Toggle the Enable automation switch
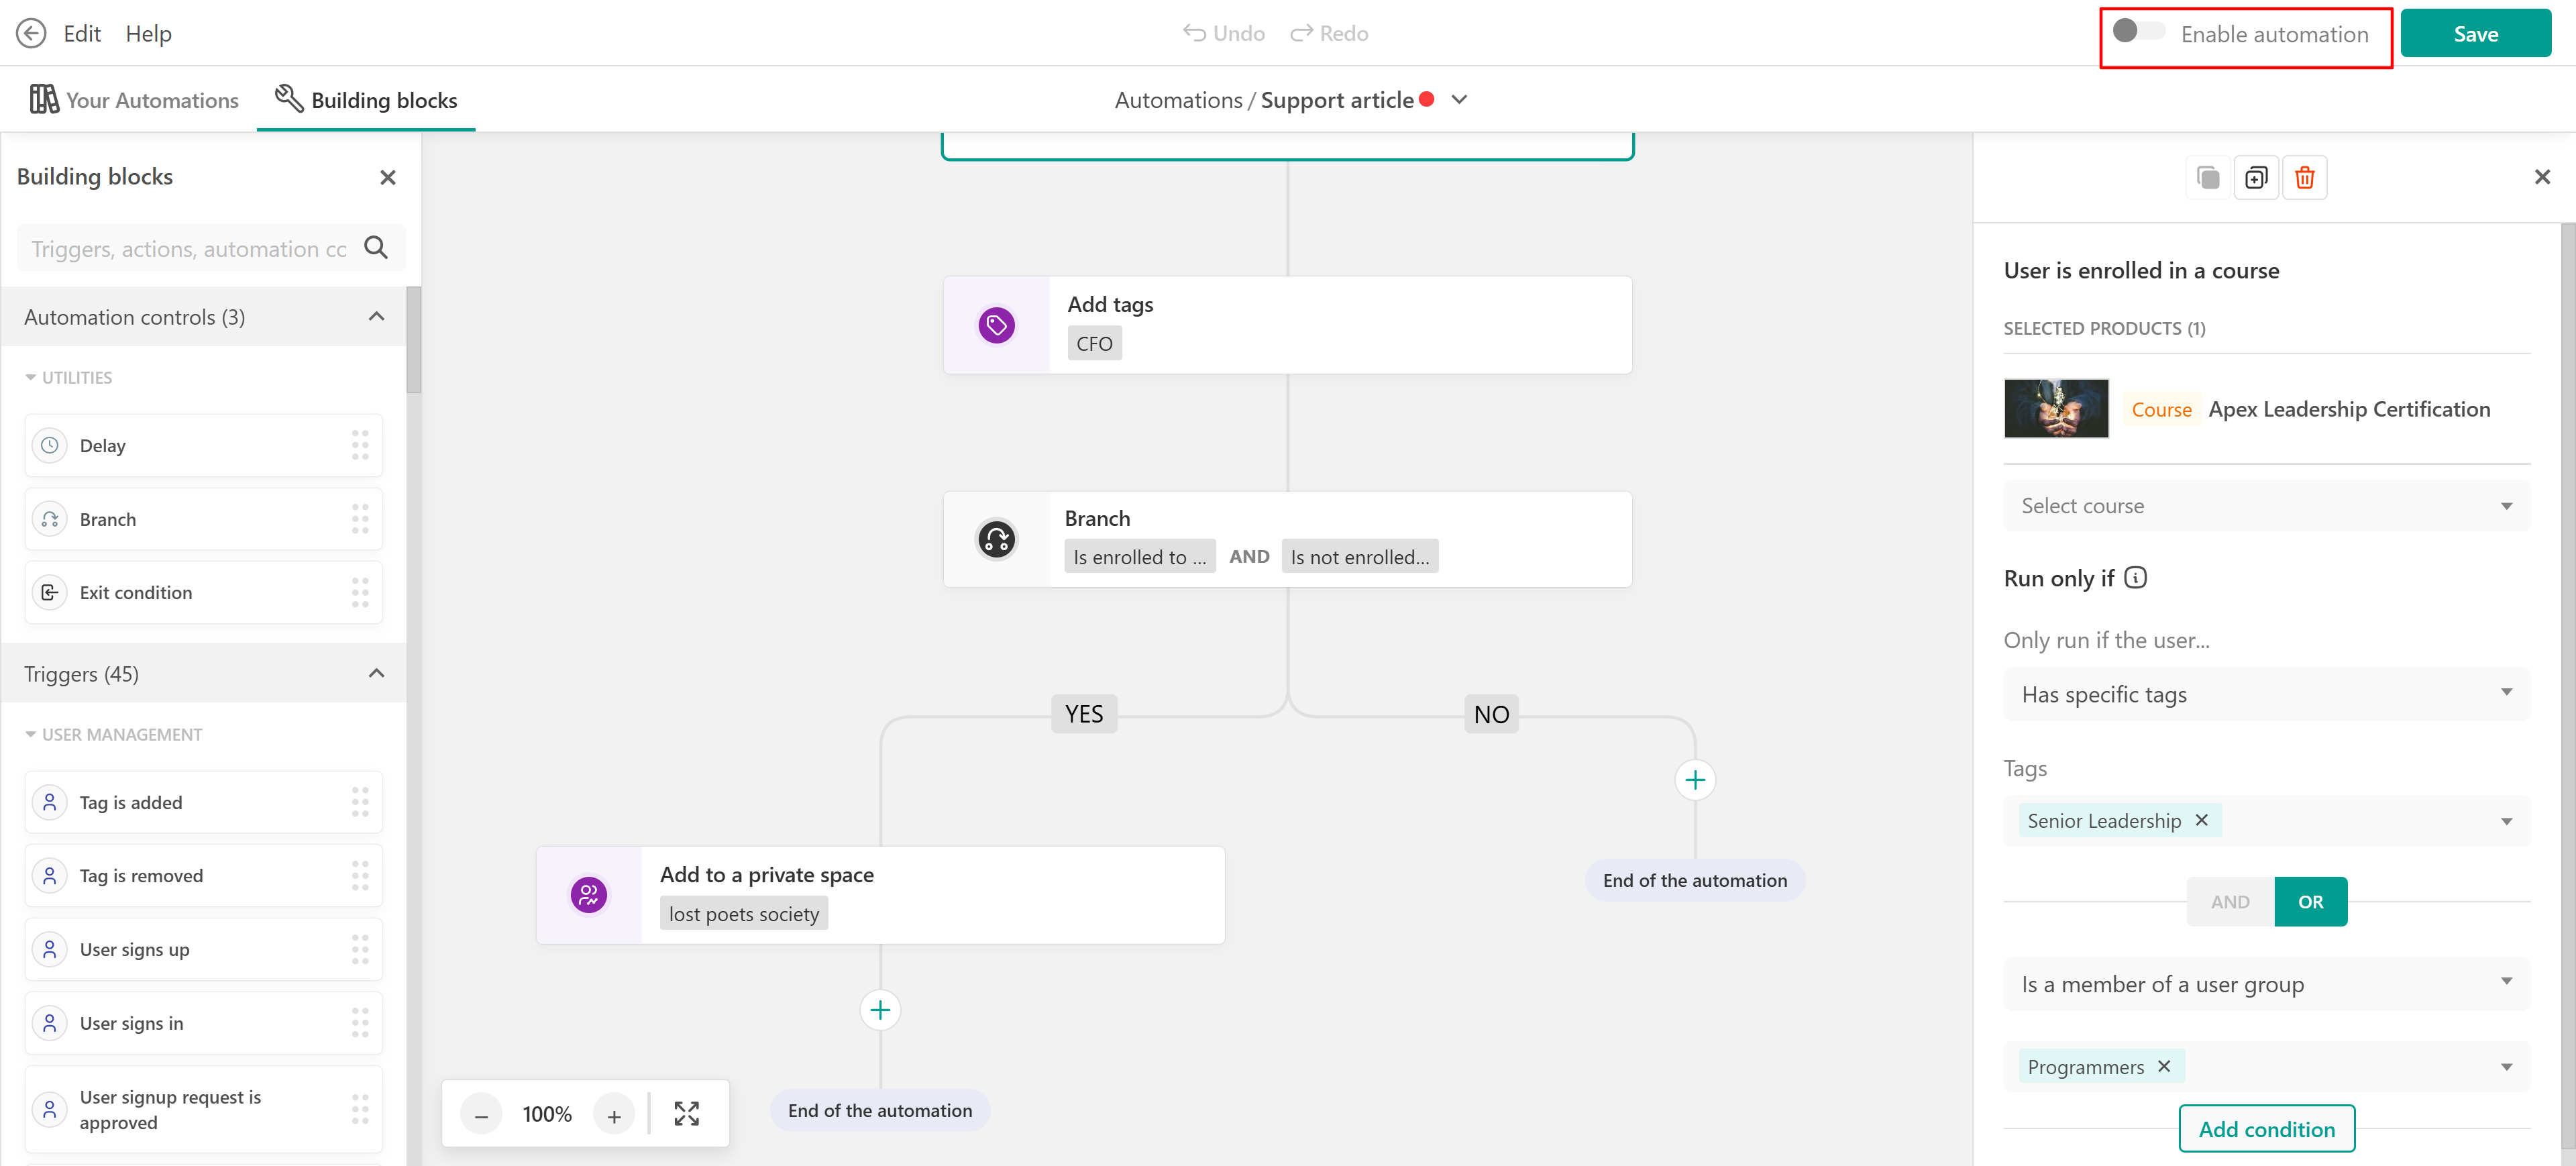This screenshot has width=2576, height=1166. coord(2137,32)
